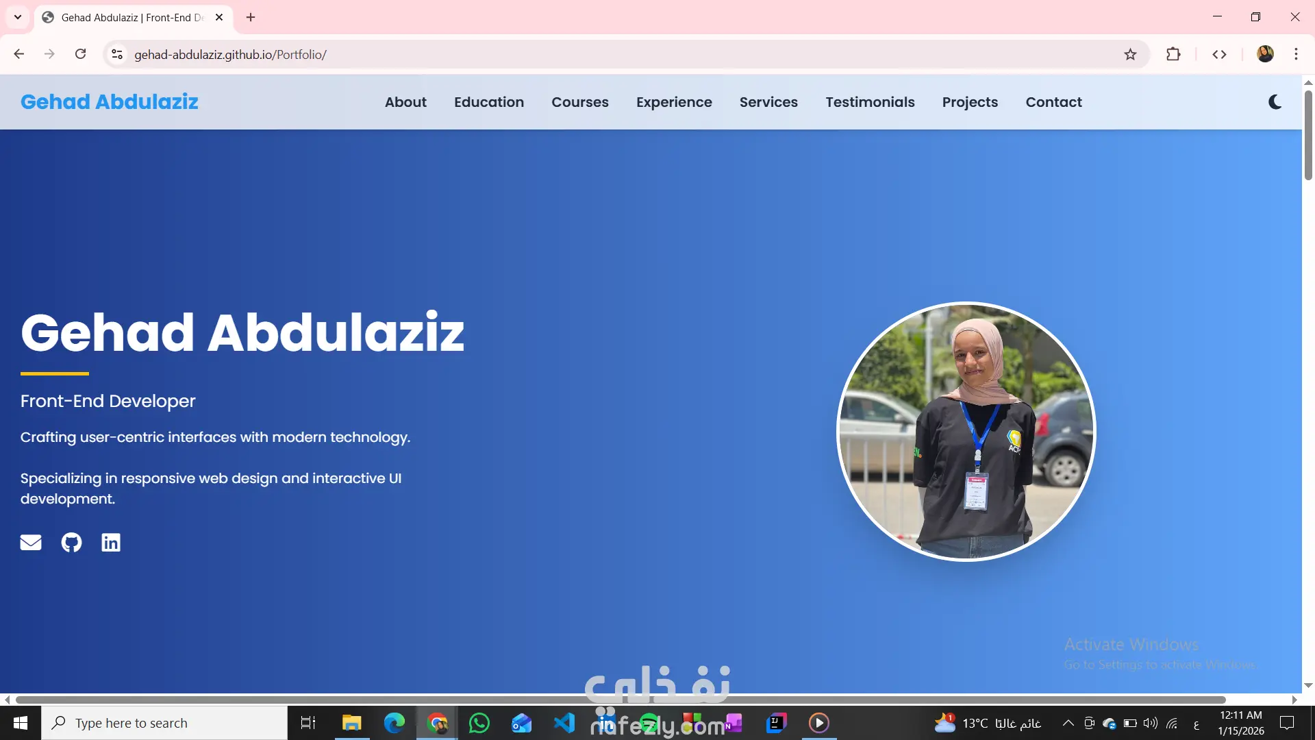Click the Contact navigation link
The height and width of the screenshot is (740, 1315).
tap(1053, 102)
